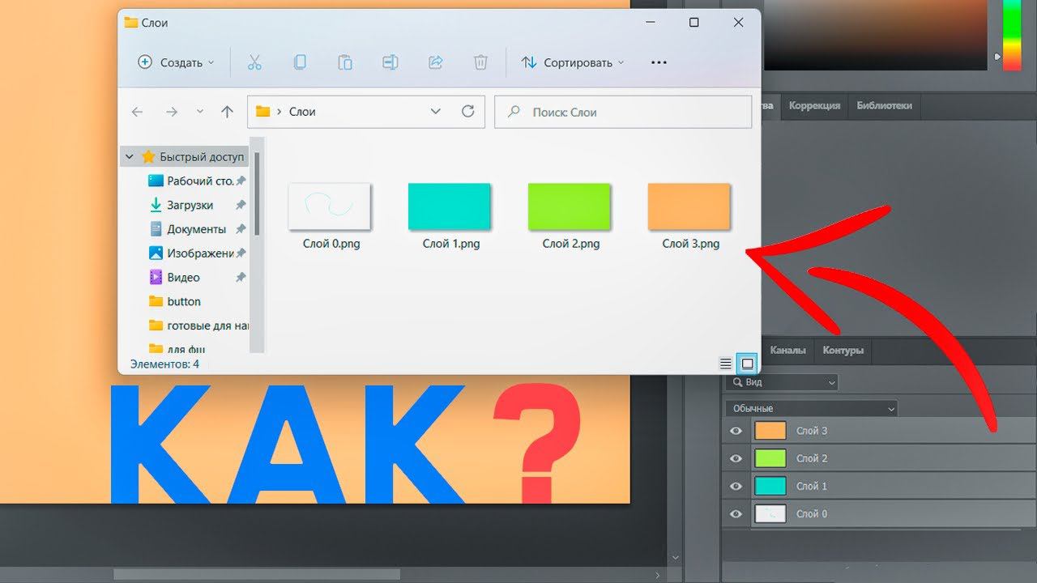Screen dimensions: 1037x583
Task: Switch to the Контуры tab
Action: point(843,351)
